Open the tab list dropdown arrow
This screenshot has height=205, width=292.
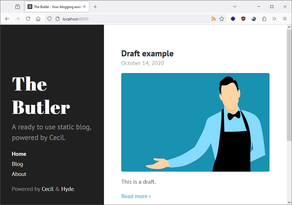[x=234, y=6]
